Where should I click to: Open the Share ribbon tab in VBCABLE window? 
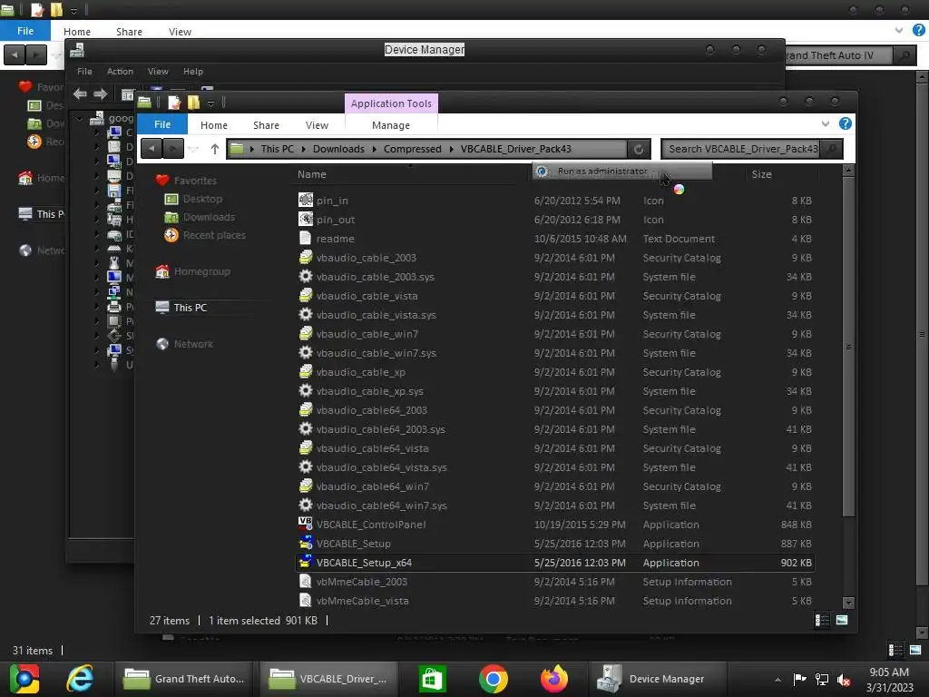[266, 125]
